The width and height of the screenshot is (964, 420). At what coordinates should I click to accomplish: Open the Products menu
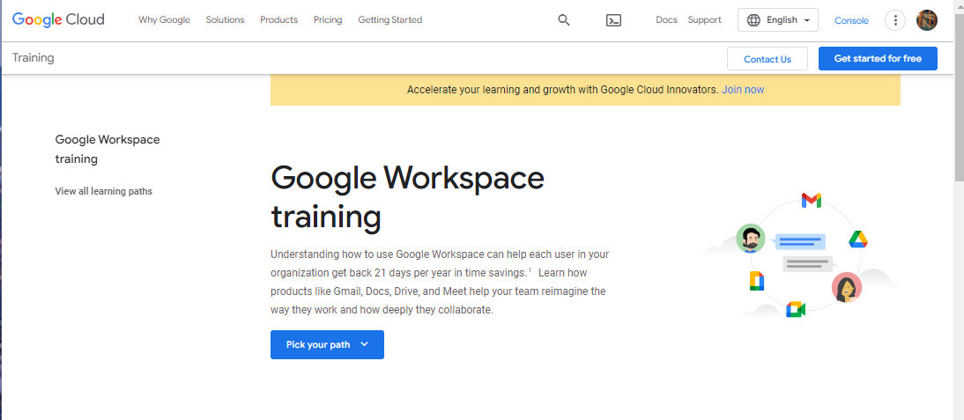point(278,19)
